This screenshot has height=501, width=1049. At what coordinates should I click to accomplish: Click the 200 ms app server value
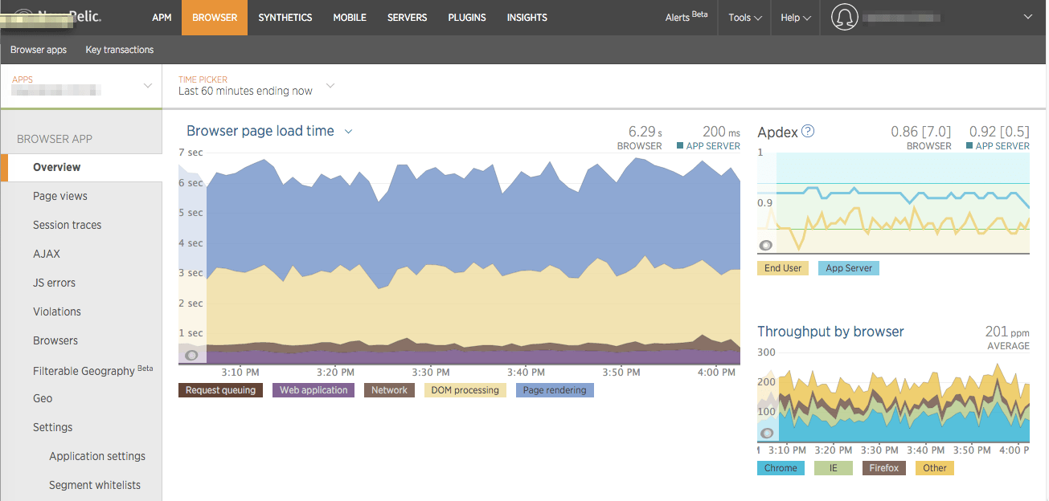[x=722, y=132]
